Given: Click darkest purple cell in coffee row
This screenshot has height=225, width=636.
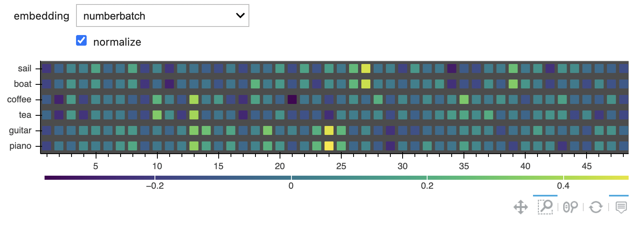Looking at the screenshot, I should (292, 99).
